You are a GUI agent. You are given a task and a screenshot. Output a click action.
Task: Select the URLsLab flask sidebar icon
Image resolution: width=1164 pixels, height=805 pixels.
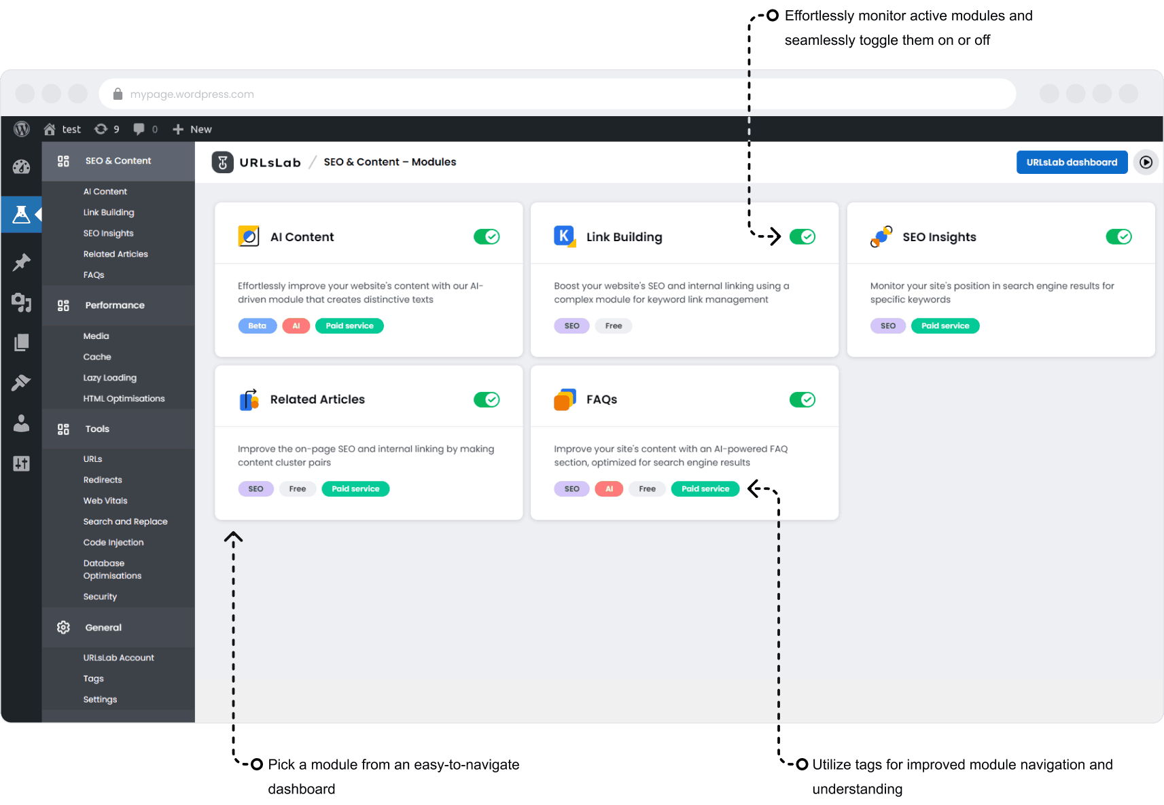(x=22, y=215)
